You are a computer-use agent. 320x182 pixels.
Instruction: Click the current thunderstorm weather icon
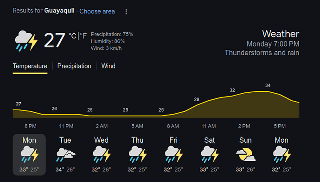pos(26,41)
